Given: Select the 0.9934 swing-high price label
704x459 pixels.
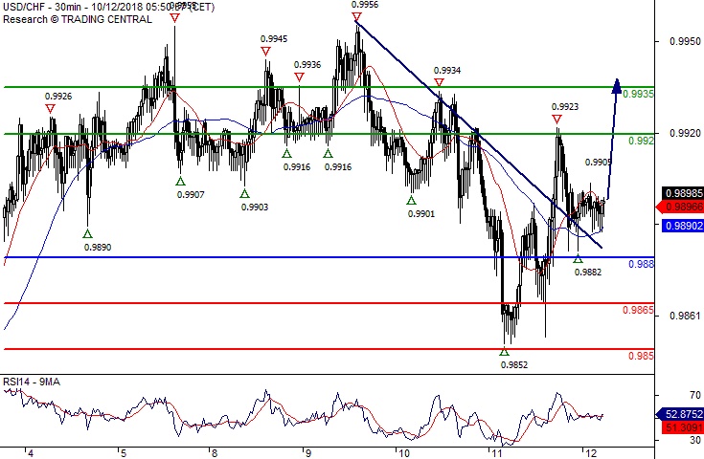Looking at the screenshot, I should [447, 71].
